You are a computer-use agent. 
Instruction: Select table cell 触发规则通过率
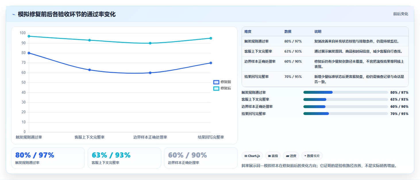tap(257, 41)
